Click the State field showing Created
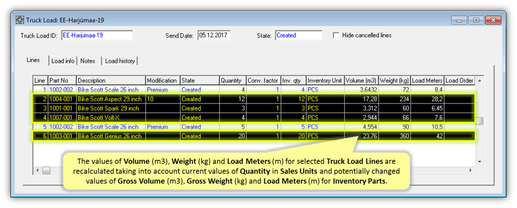The image size is (517, 208). pos(299,35)
